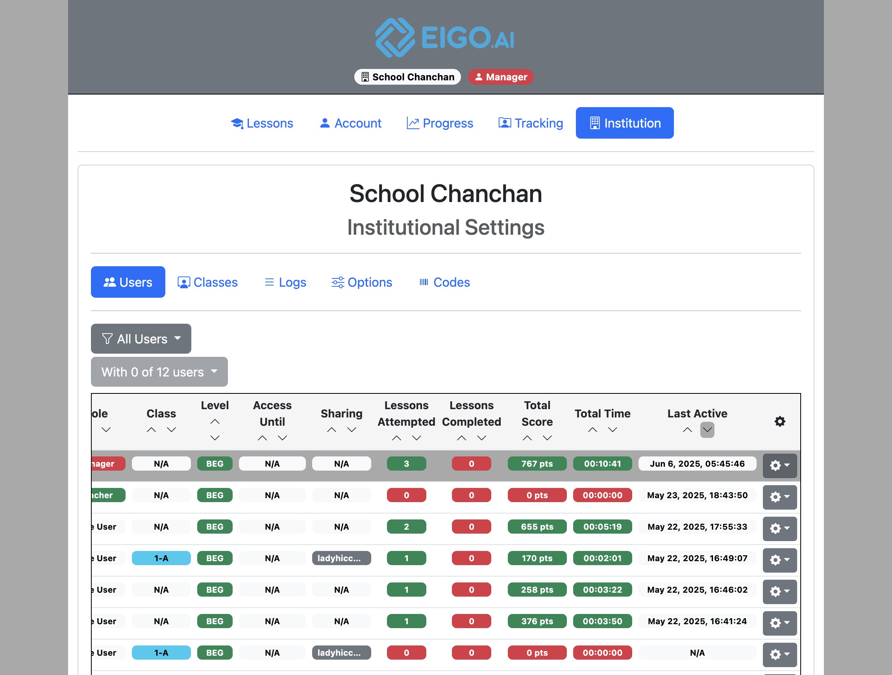Switch to the Options sub-tab
The width and height of the screenshot is (892, 675).
(x=362, y=282)
